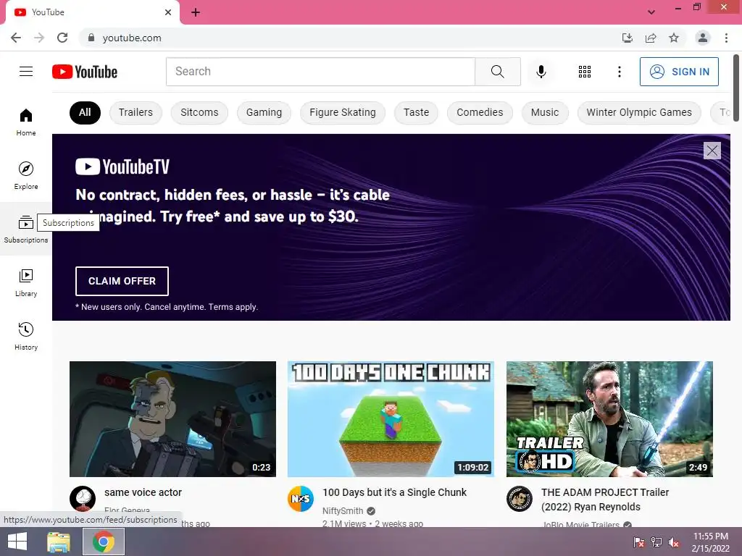This screenshot has width=742, height=556.
Task: Click the YouTube logo
Action: point(85,72)
